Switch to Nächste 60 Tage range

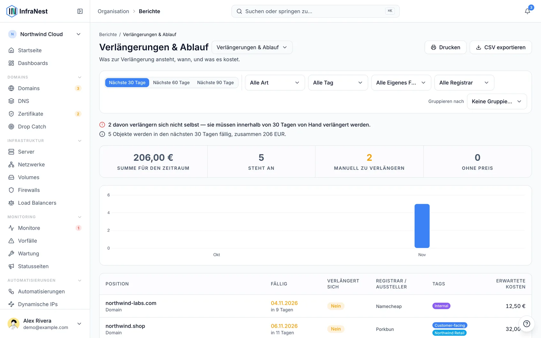pyautogui.click(x=171, y=83)
